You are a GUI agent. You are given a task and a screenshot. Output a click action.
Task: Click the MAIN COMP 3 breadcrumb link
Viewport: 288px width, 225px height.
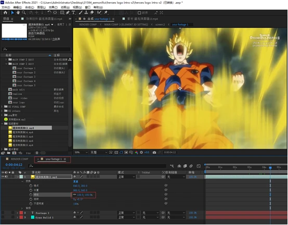coord(126,24)
